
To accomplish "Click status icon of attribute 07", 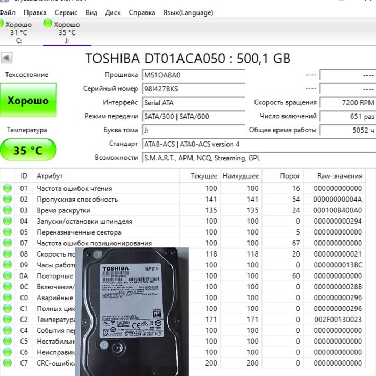I will pos(8,243).
